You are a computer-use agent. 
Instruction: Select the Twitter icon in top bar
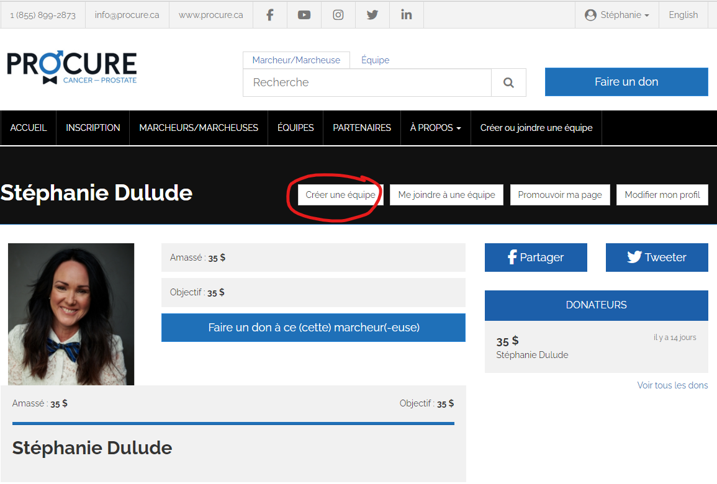point(372,14)
